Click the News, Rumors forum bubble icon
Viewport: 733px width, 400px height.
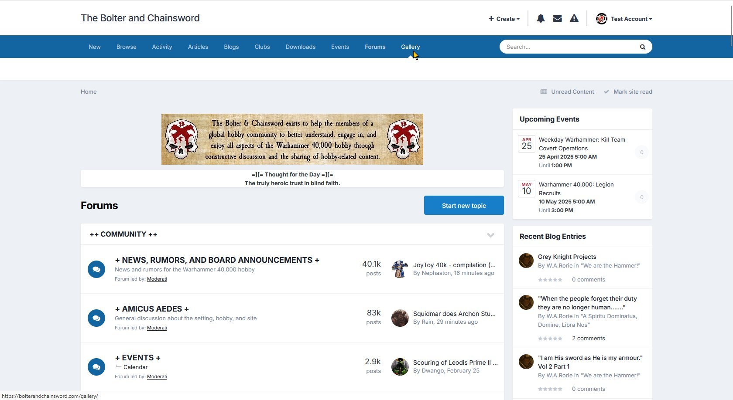[96, 269]
